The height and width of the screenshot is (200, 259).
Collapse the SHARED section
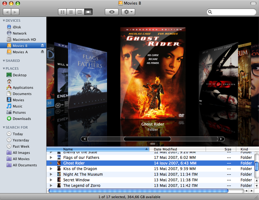4,61
